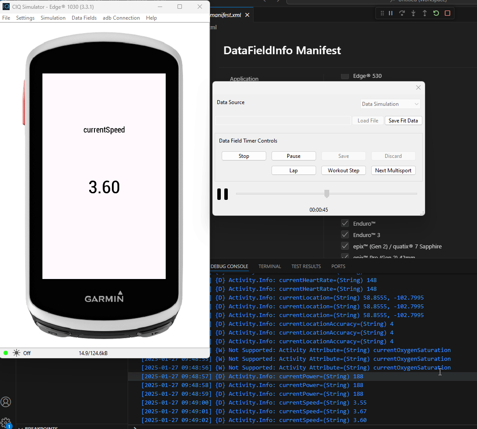Click the disabled Save timer button
This screenshot has height=429, width=477.
(x=344, y=156)
